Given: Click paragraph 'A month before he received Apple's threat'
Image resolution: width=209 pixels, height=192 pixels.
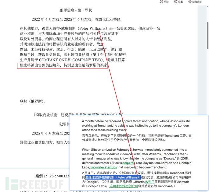Looking at the screenshot, I should (136, 126).
